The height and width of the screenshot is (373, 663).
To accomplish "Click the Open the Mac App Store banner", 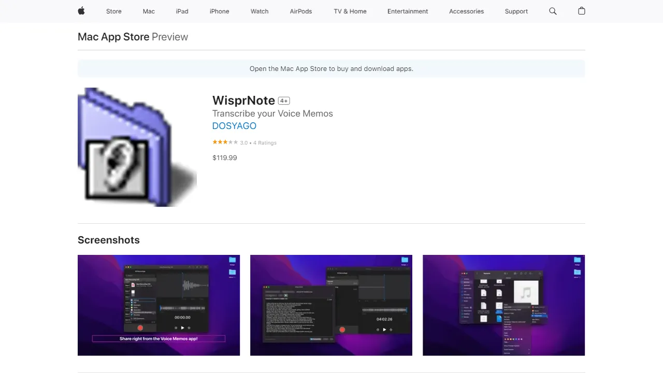I will (x=331, y=68).
